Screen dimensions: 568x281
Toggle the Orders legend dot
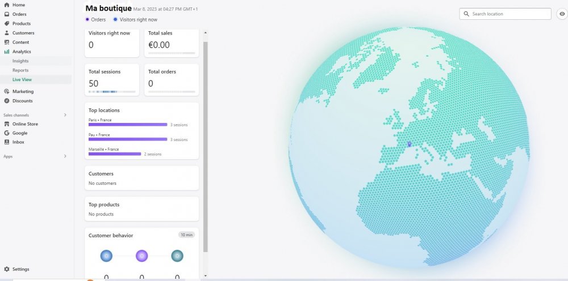coord(87,19)
